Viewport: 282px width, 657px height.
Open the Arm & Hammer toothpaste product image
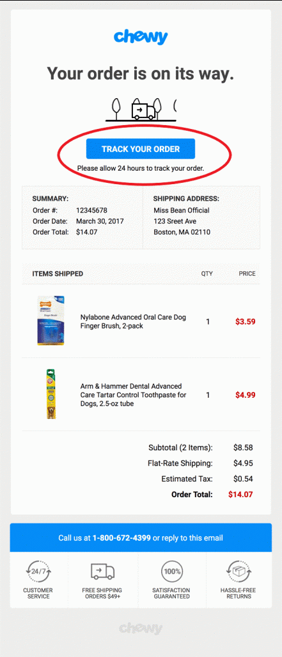click(51, 394)
